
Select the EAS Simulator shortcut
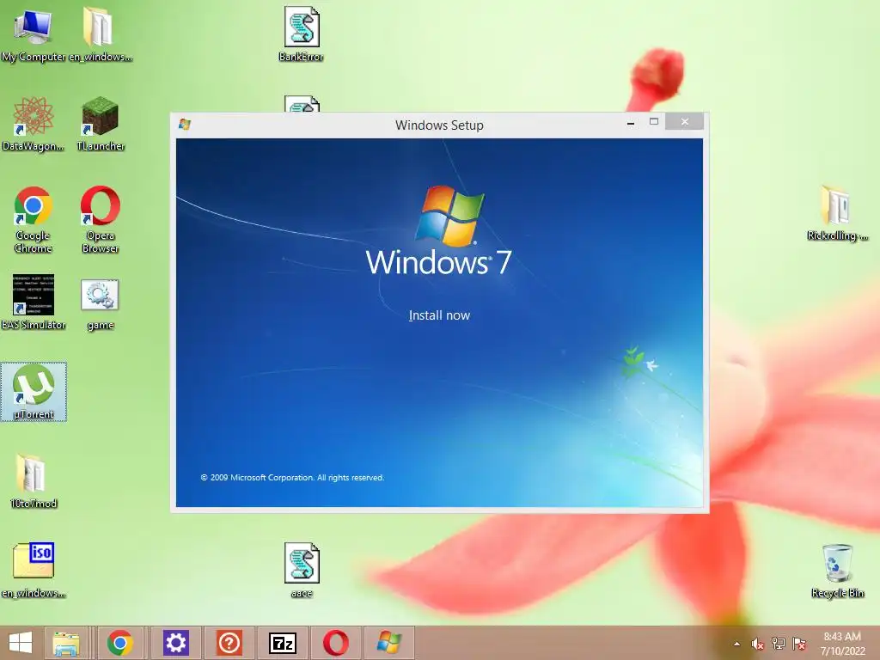click(34, 302)
